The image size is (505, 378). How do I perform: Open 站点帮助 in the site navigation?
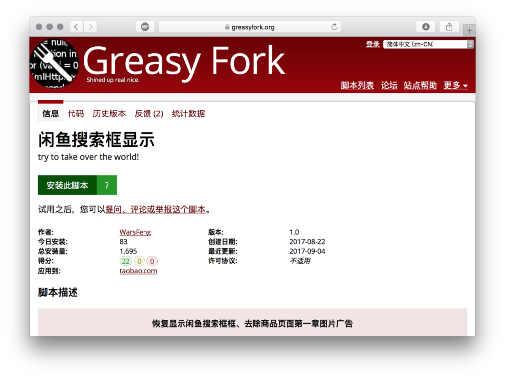tap(420, 85)
